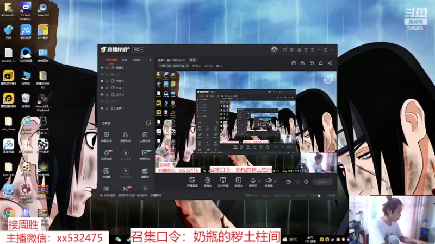The image size is (435, 244).
Task: Switch to the second scene tab
Action: pyautogui.click(x=125, y=60)
